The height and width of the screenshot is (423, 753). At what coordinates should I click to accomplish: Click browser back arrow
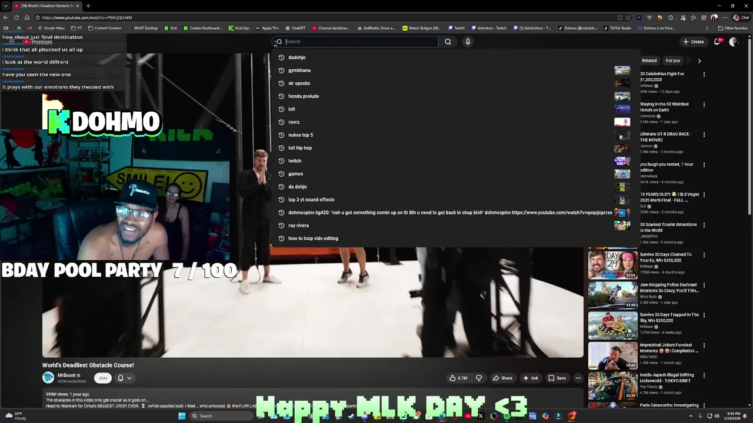(x=6, y=18)
